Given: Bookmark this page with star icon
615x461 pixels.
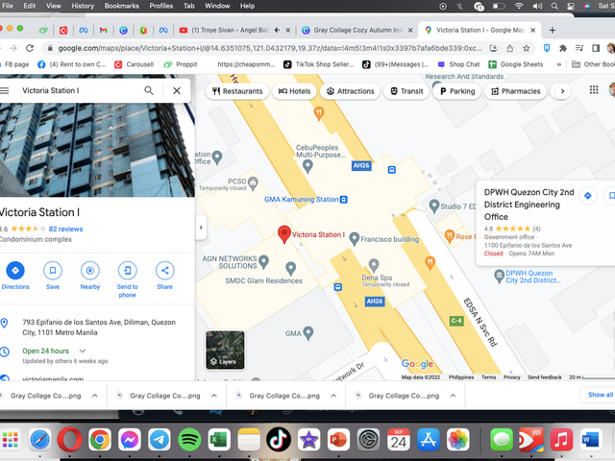Looking at the screenshot, I should 527,48.
